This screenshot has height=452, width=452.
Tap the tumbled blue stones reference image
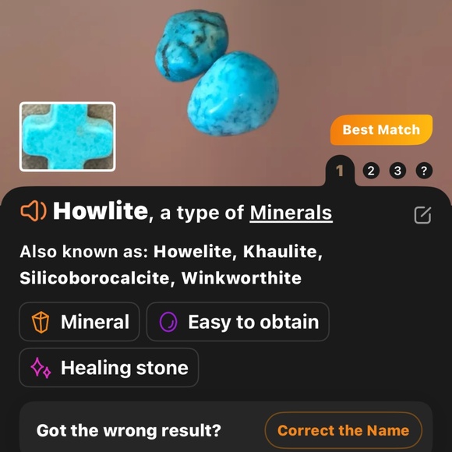click(x=217, y=72)
